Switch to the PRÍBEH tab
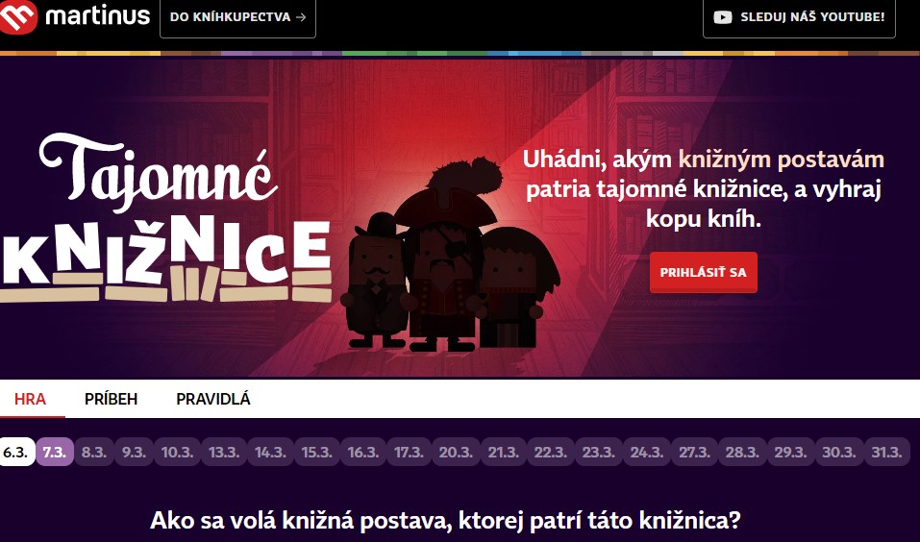The image size is (920, 542). 111,399
